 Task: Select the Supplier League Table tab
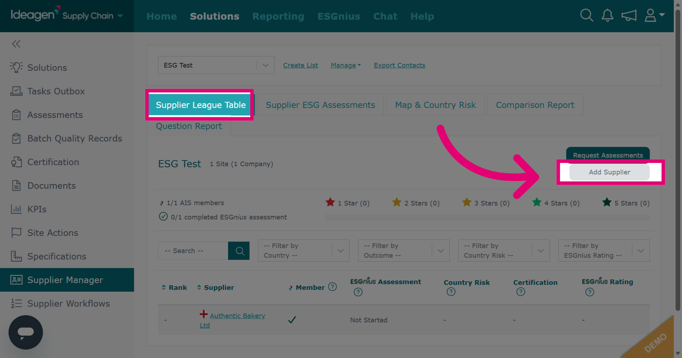[201, 105]
